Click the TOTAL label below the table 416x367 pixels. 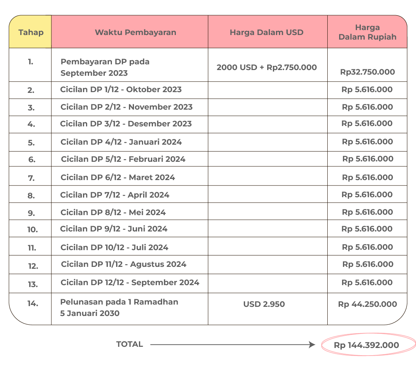(129, 344)
